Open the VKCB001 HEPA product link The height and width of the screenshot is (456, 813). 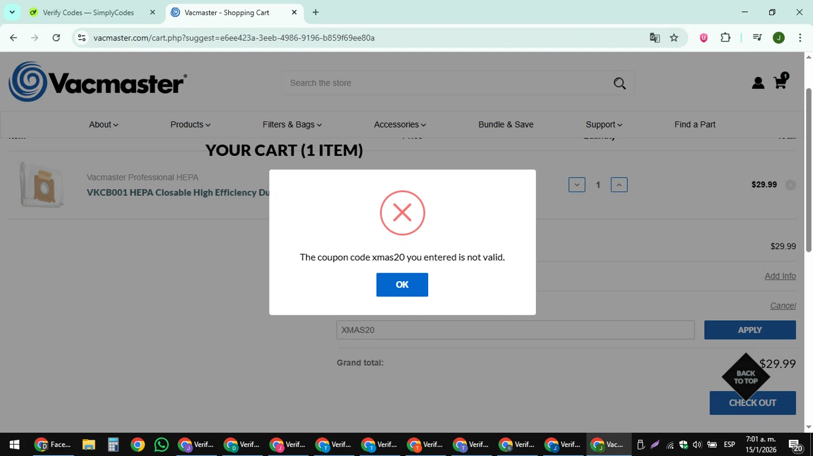[178, 193]
